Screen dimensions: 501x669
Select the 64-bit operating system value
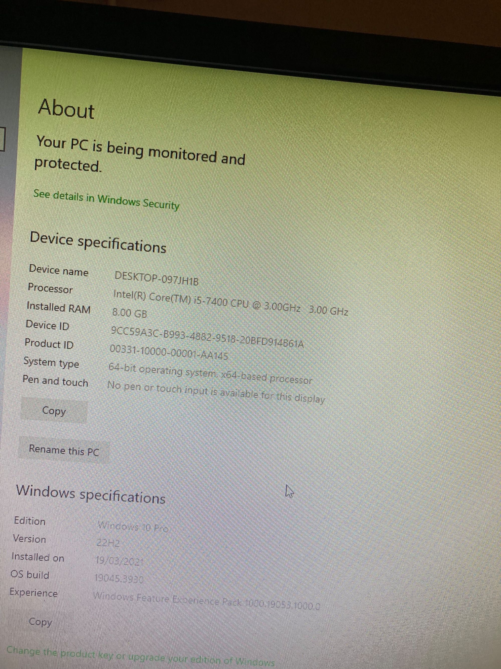point(210,374)
